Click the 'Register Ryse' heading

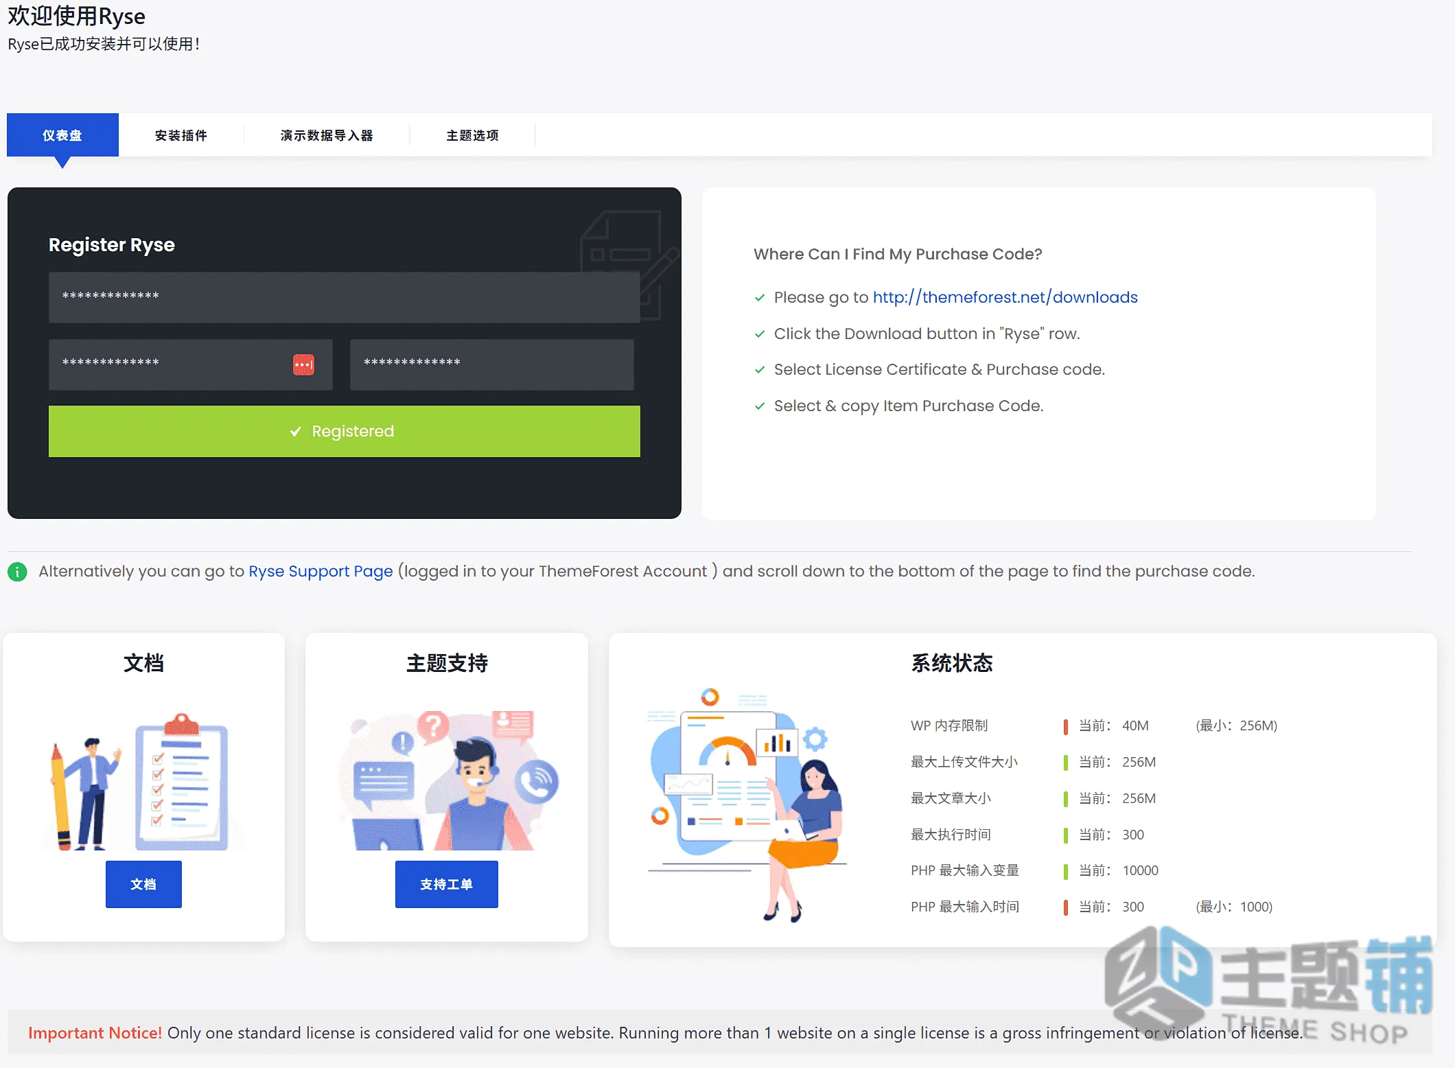pos(112,245)
